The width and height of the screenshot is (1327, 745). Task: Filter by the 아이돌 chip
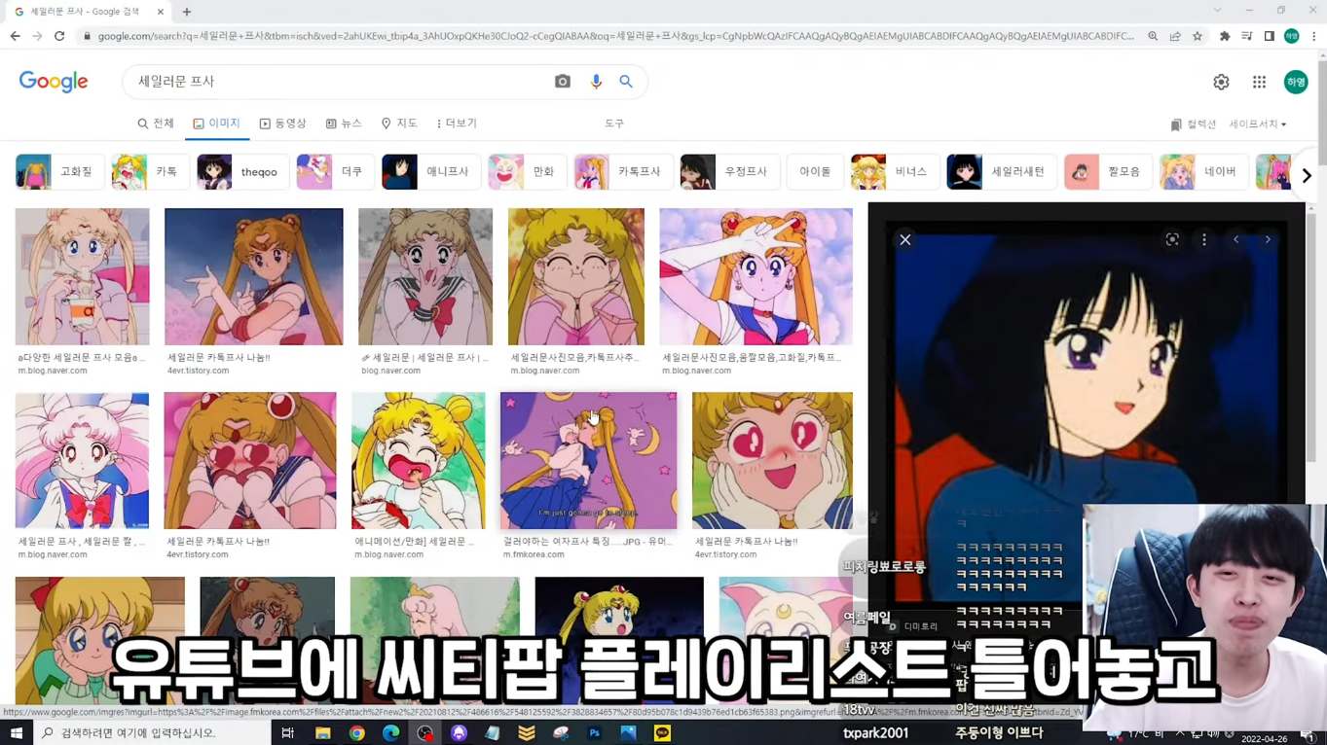click(815, 172)
